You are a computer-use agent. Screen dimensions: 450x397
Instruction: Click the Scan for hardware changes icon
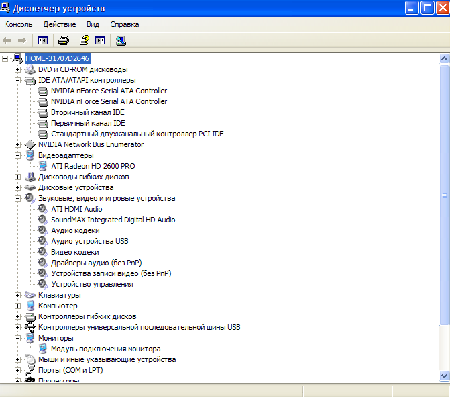[x=121, y=40]
